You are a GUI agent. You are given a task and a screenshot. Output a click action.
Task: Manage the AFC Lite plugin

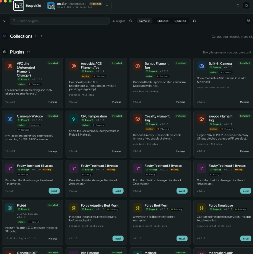click(53, 102)
